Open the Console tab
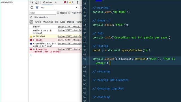Image resolution: width=181 pixels, height=102 pixels. pos(47,2)
